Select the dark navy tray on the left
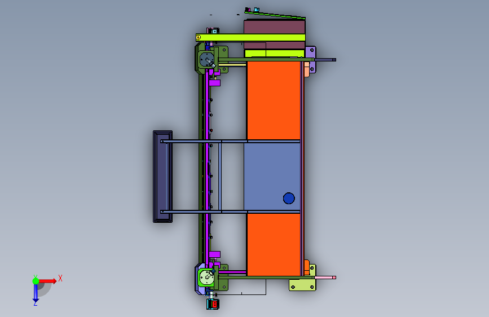 click(x=162, y=177)
